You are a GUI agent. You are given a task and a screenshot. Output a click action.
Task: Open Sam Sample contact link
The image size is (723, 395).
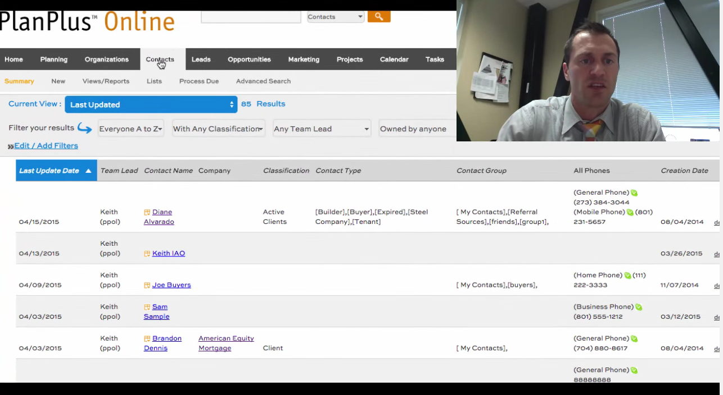click(x=157, y=312)
